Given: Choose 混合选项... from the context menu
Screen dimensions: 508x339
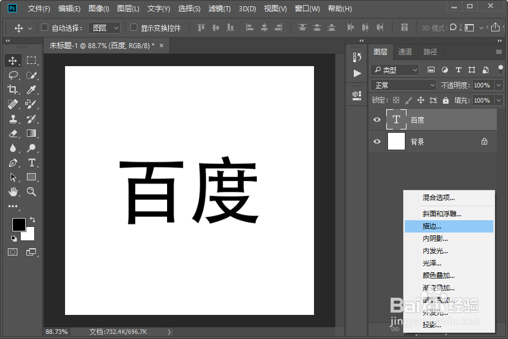Looking at the screenshot, I should pyautogui.click(x=449, y=197).
